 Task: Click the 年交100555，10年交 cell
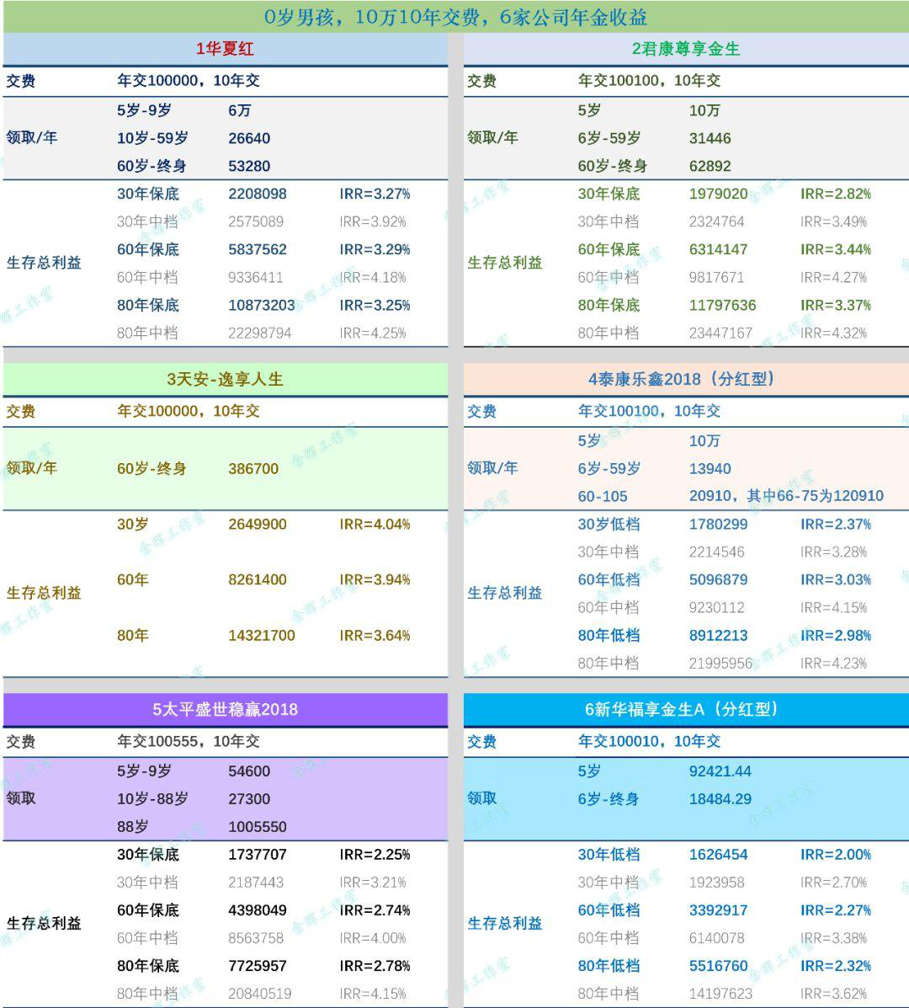[x=188, y=742]
